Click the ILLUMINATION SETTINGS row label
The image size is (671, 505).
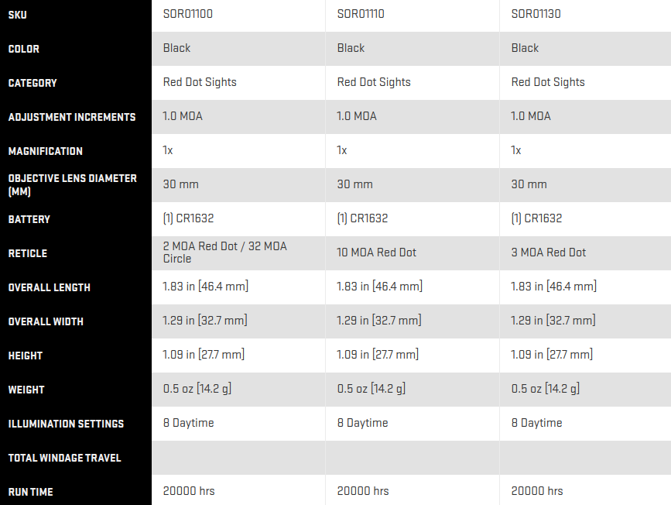pyautogui.click(x=66, y=424)
